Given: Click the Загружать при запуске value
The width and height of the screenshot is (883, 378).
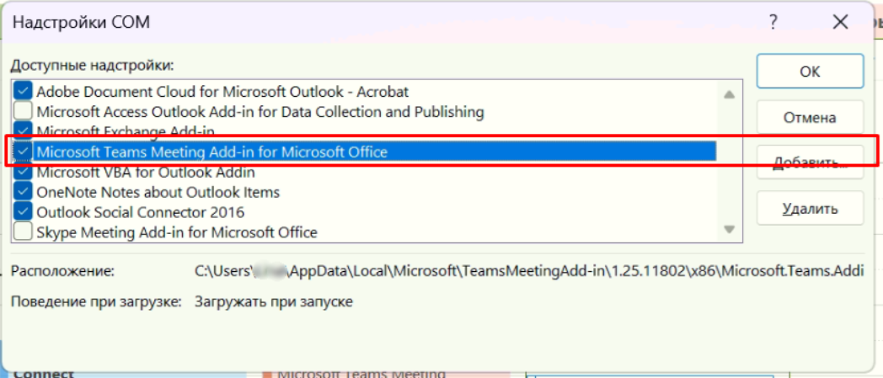Looking at the screenshot, I should tap(274, 302).
